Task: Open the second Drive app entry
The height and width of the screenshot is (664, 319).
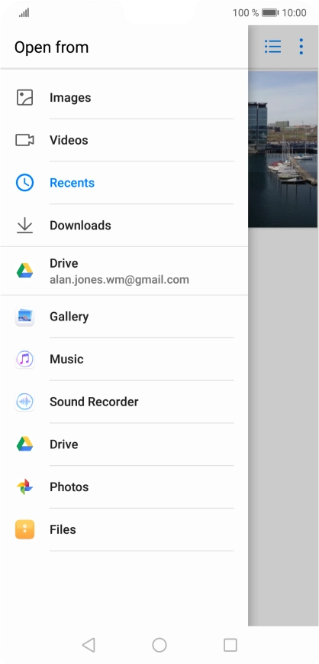Action: pyautogui.click(x=124, y=444)
